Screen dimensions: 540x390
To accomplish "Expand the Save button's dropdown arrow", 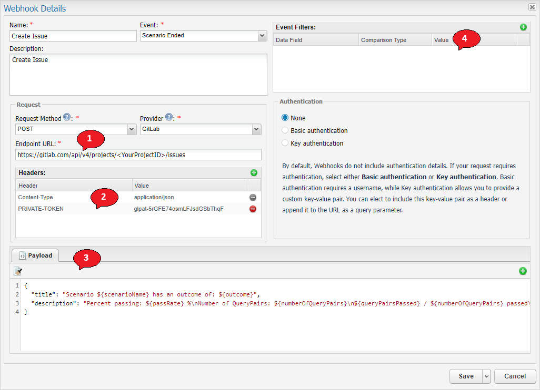I will point(486,376).
